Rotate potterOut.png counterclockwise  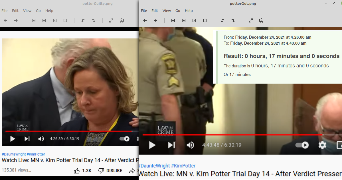point(222,20)
